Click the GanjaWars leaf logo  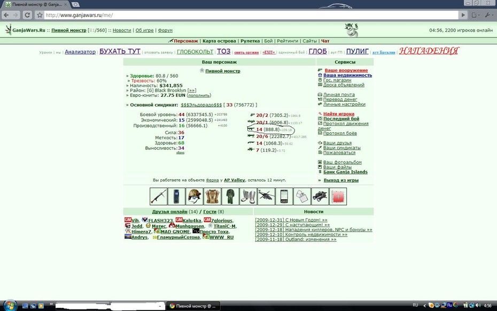coord(8,30)
